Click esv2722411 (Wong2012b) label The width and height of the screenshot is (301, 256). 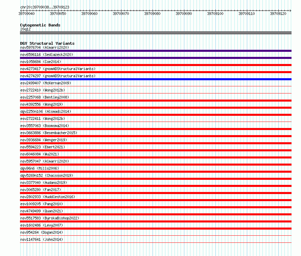[43, 119]
